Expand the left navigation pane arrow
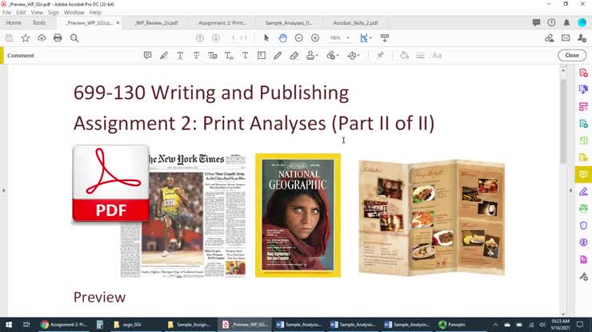 (4, 191)
